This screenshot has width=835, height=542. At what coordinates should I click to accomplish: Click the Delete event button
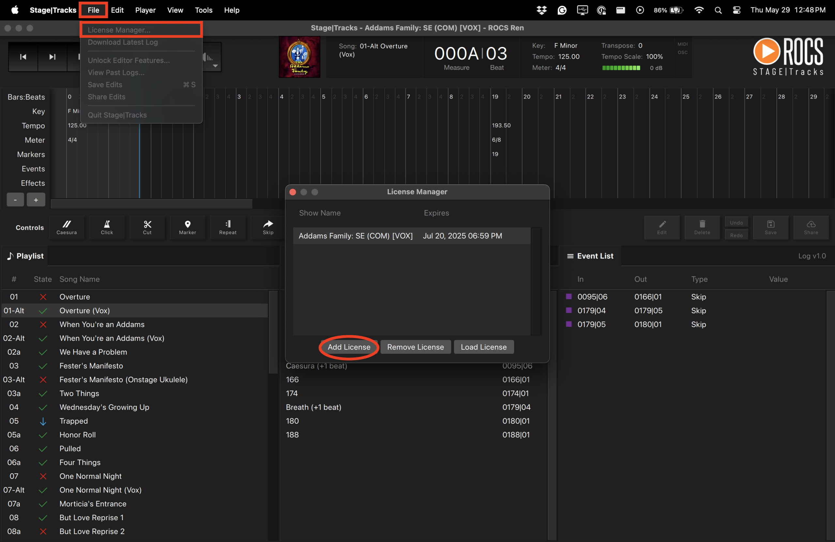(702, 227)
